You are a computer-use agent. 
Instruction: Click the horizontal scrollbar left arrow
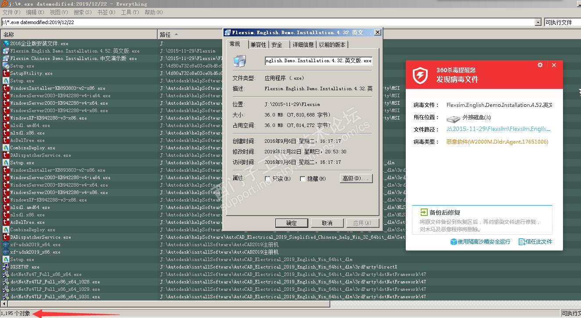point(4,304)
